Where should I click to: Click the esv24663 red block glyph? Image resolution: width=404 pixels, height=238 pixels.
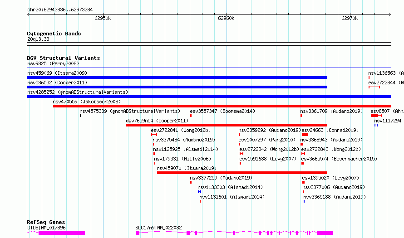(305, 135)
